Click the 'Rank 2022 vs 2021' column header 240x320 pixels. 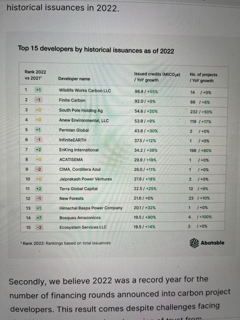pos(35,75)
